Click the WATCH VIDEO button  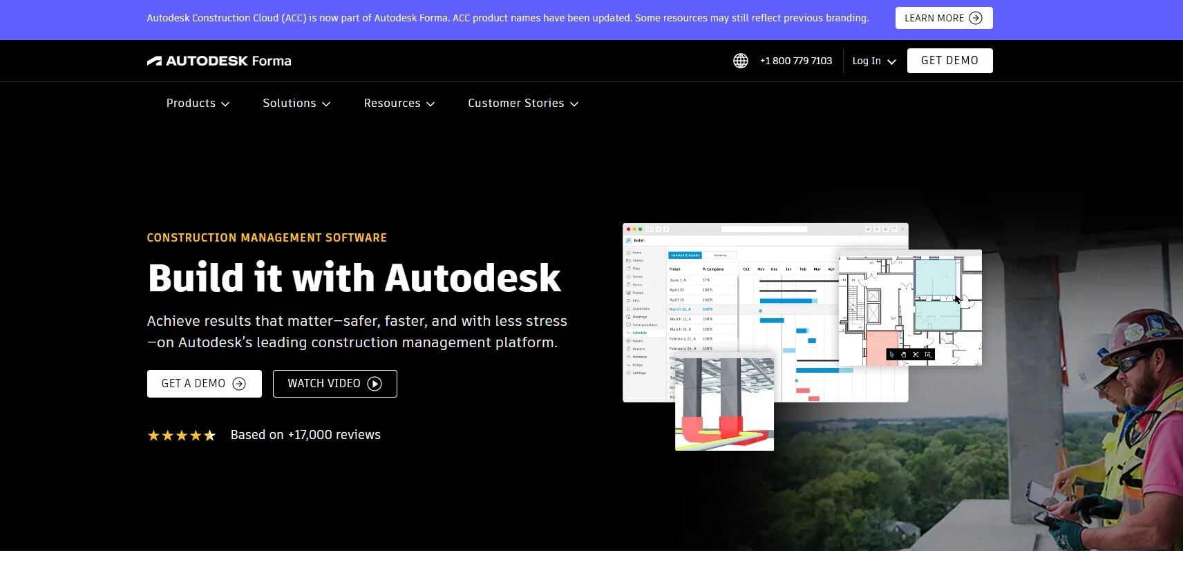[335, 384]
